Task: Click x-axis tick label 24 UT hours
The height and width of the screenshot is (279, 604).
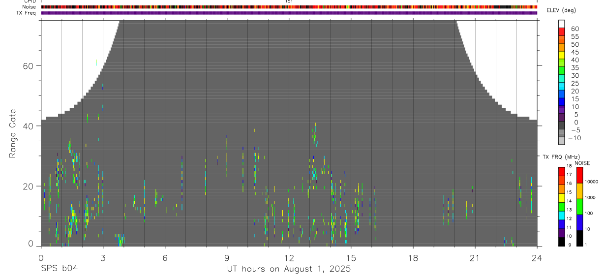Action: click(537, 258)
